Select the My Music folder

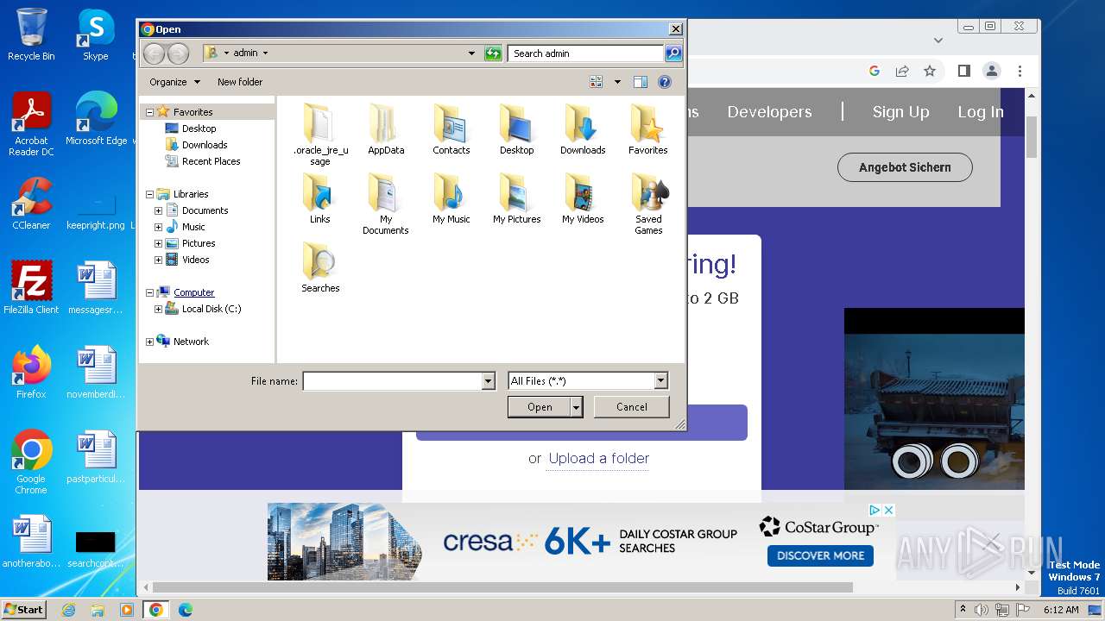point(451,198)
